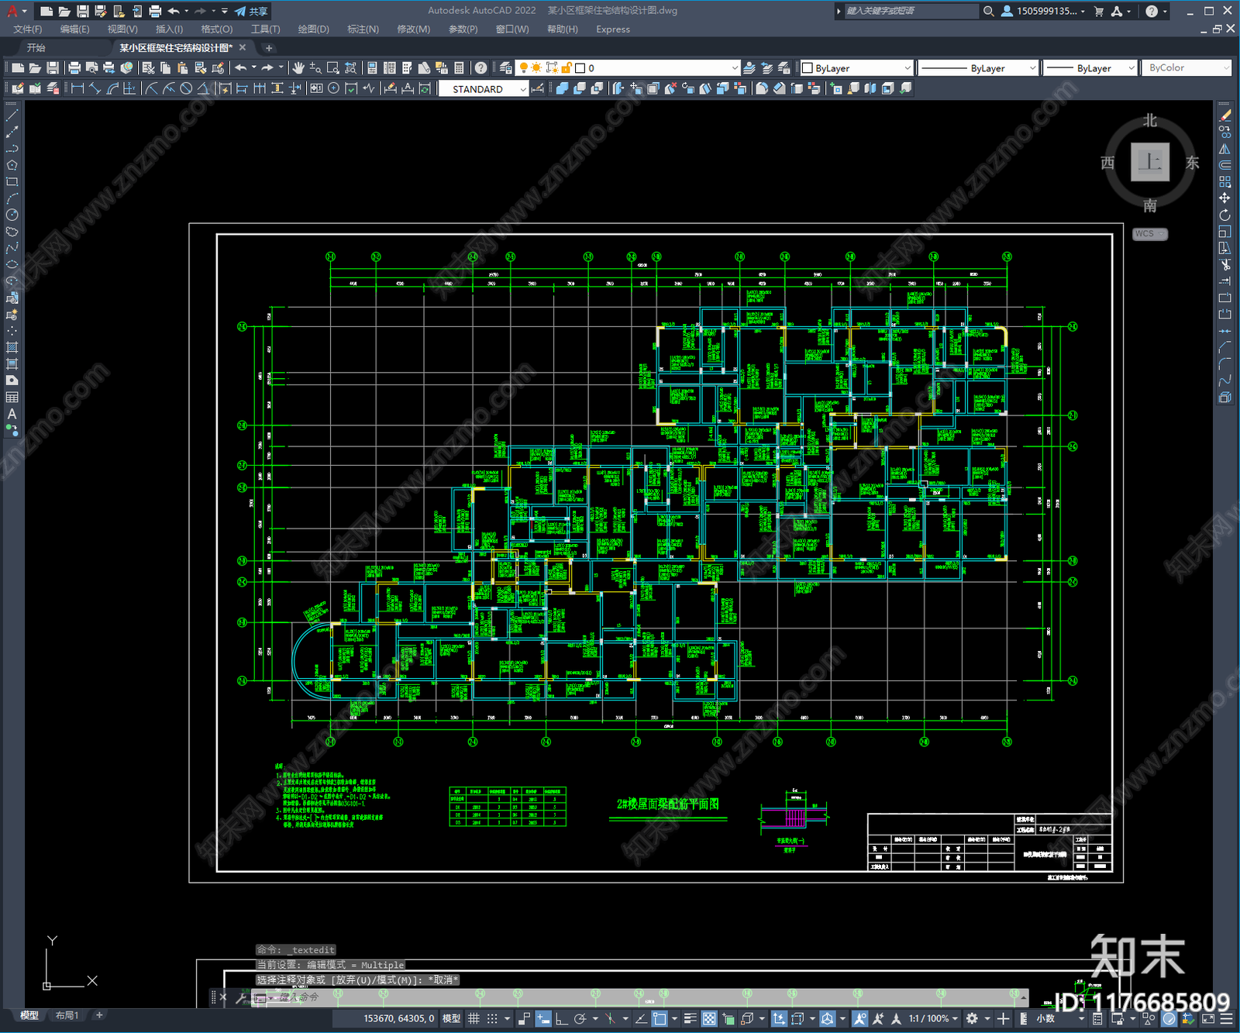This screenshot has width=1240, height=1033.
Task: Toggle snap mode dots in status bar
Action: coord(491,1018)
